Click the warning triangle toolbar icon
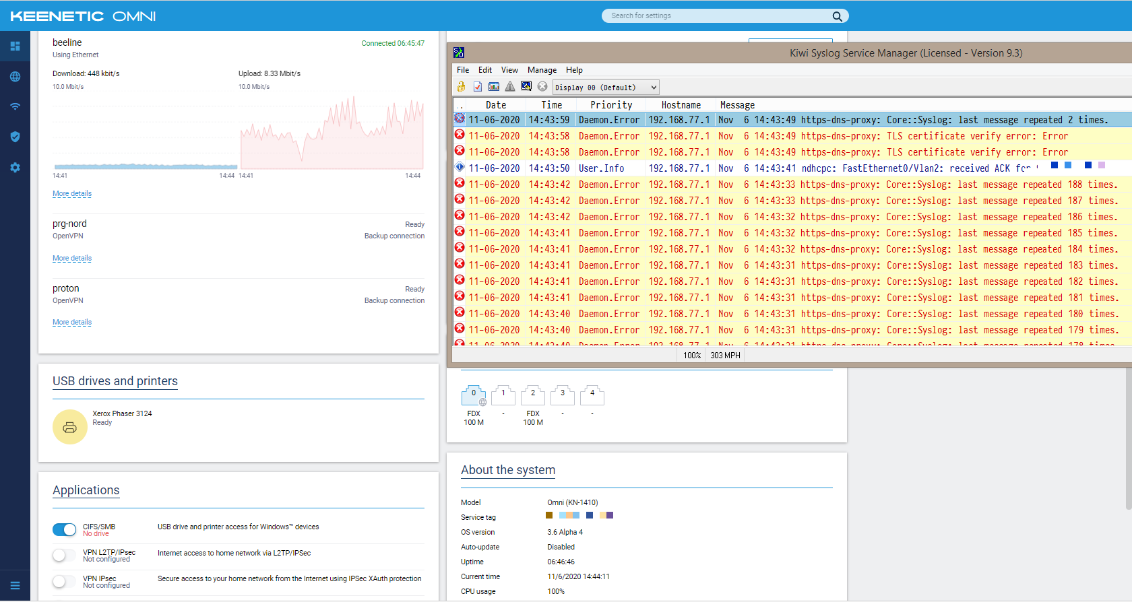 (x=510, y=87)
